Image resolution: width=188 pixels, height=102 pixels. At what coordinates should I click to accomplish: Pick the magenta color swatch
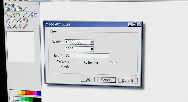35,93
